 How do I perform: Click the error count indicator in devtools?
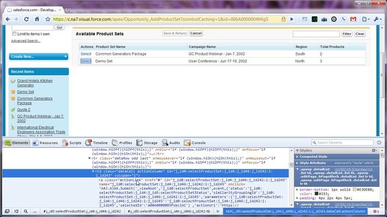click(376, 211)
